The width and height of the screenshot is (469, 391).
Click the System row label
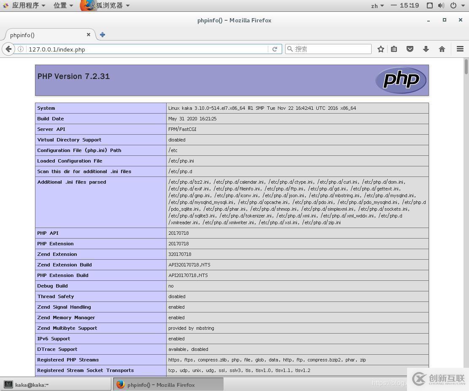(x=46, y=108)
